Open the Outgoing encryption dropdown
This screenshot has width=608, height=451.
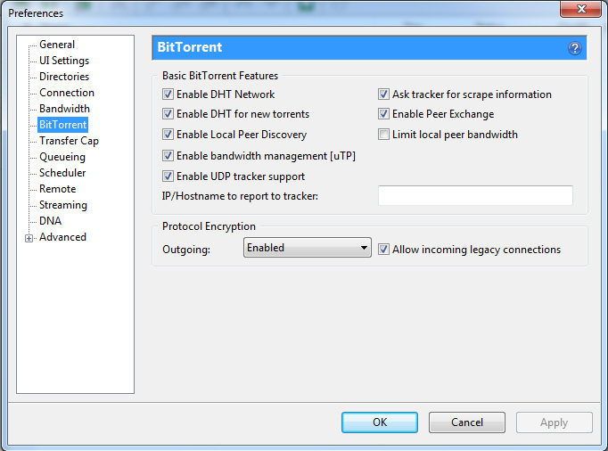click(x=307, y=248)
